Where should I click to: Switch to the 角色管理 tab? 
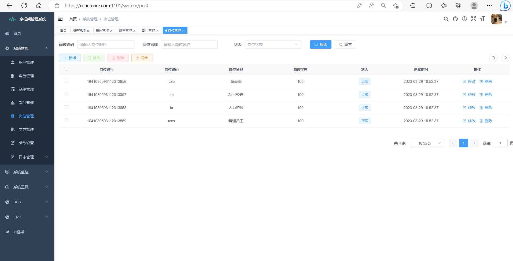(102, 31)
